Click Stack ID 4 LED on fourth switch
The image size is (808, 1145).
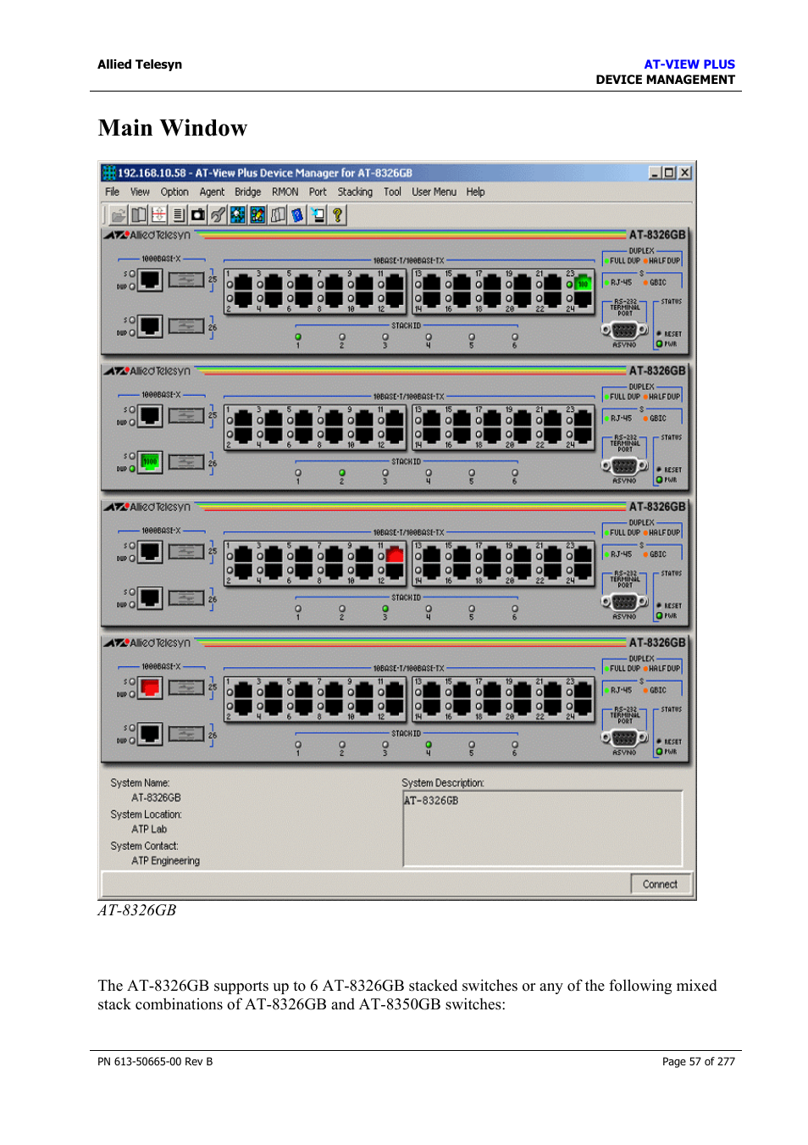click(429, 745)
